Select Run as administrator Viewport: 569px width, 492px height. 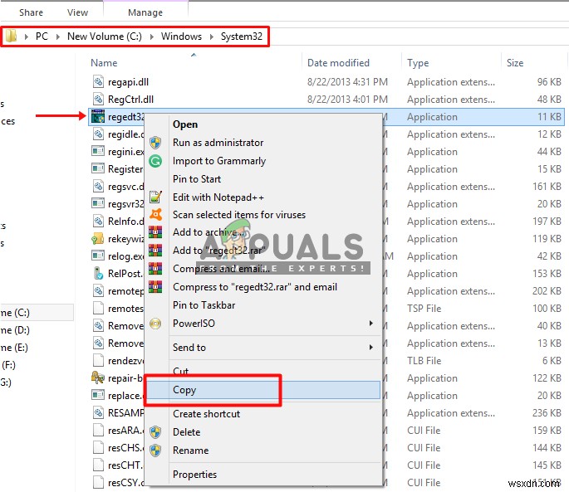(x=218, y=143)
